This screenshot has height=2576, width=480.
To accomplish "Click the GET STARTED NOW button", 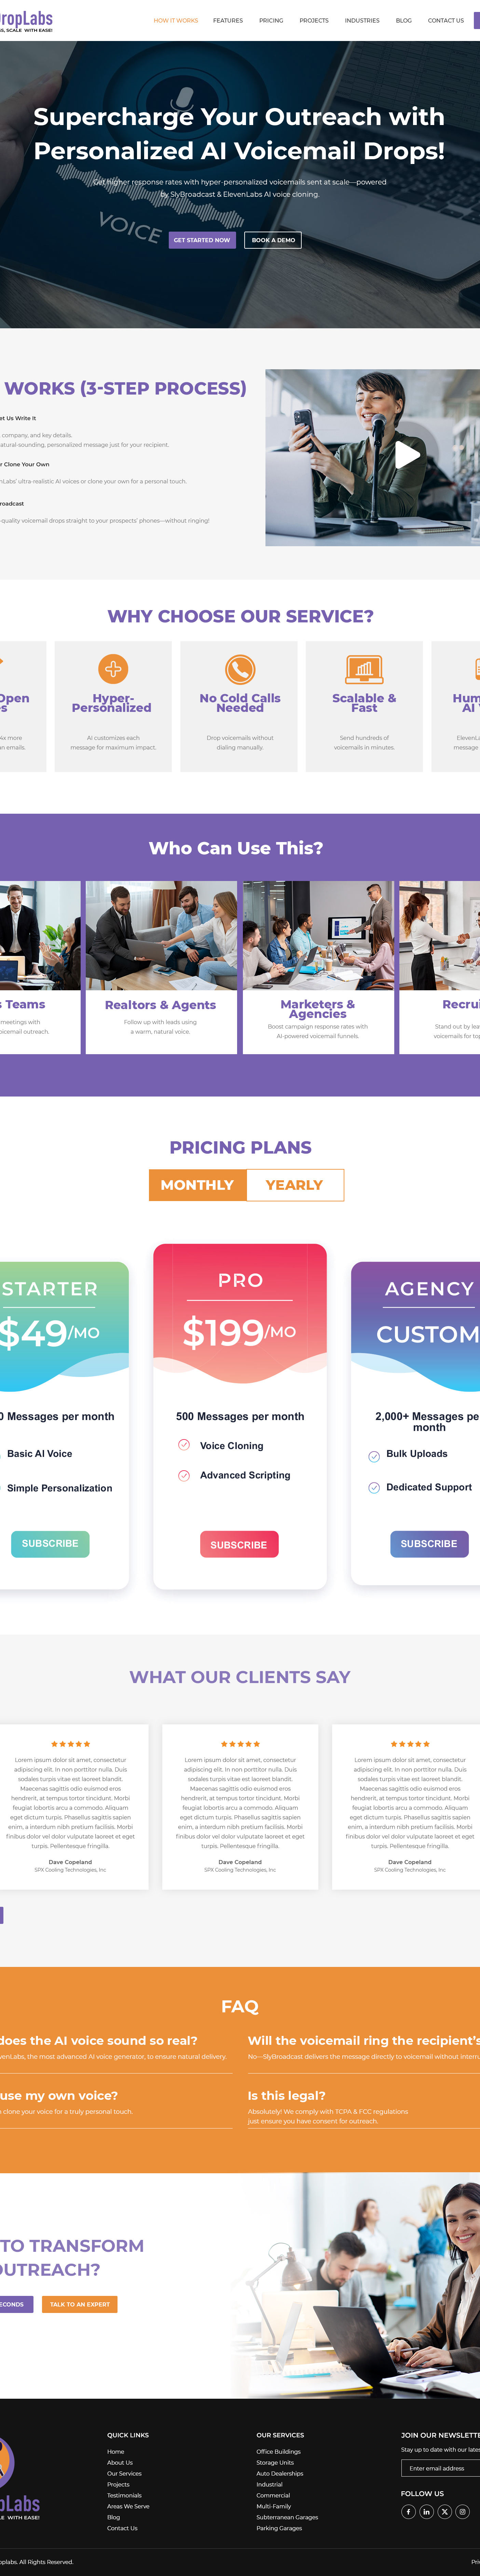I will (202, 240).
